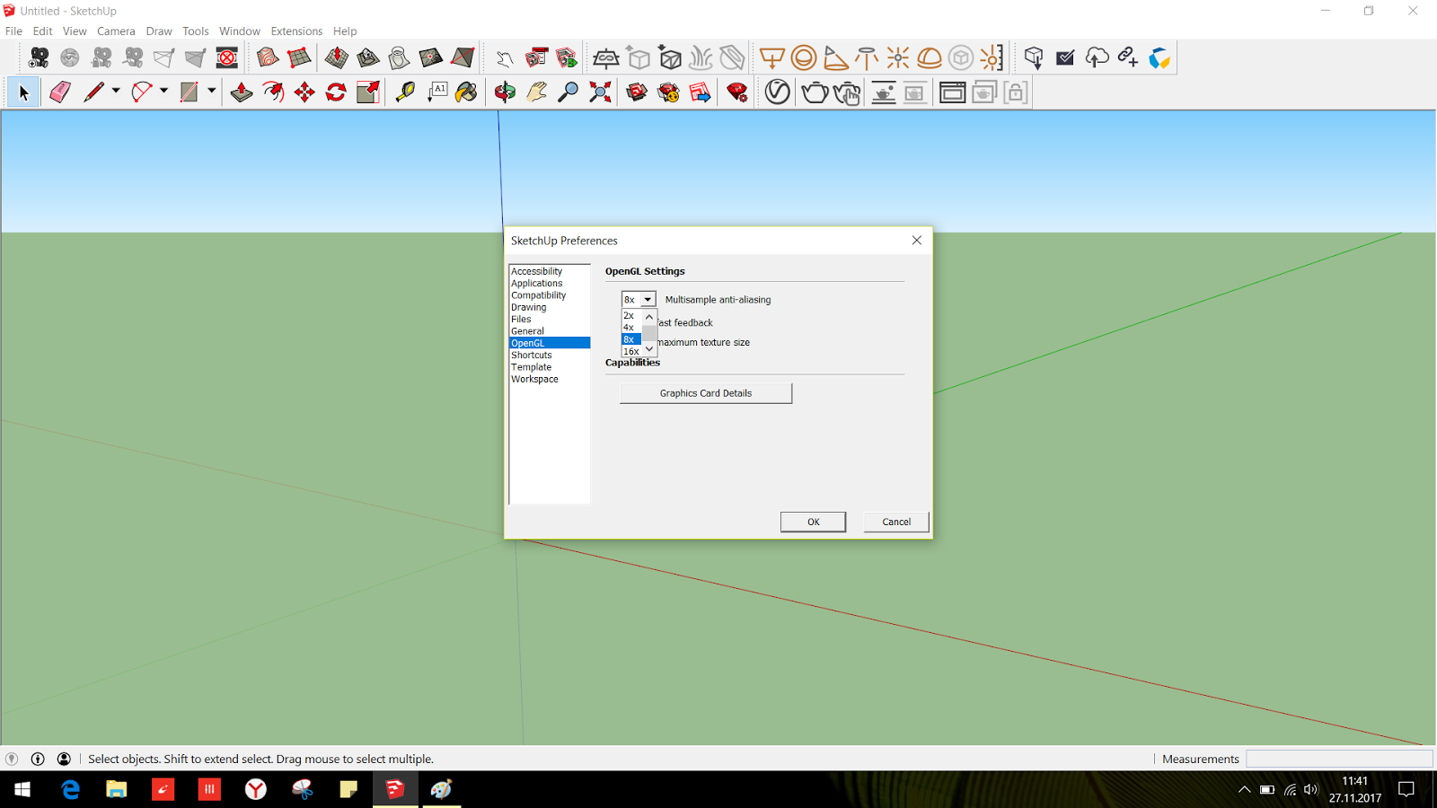Start render with the plain teapot icon

(815, 92)
